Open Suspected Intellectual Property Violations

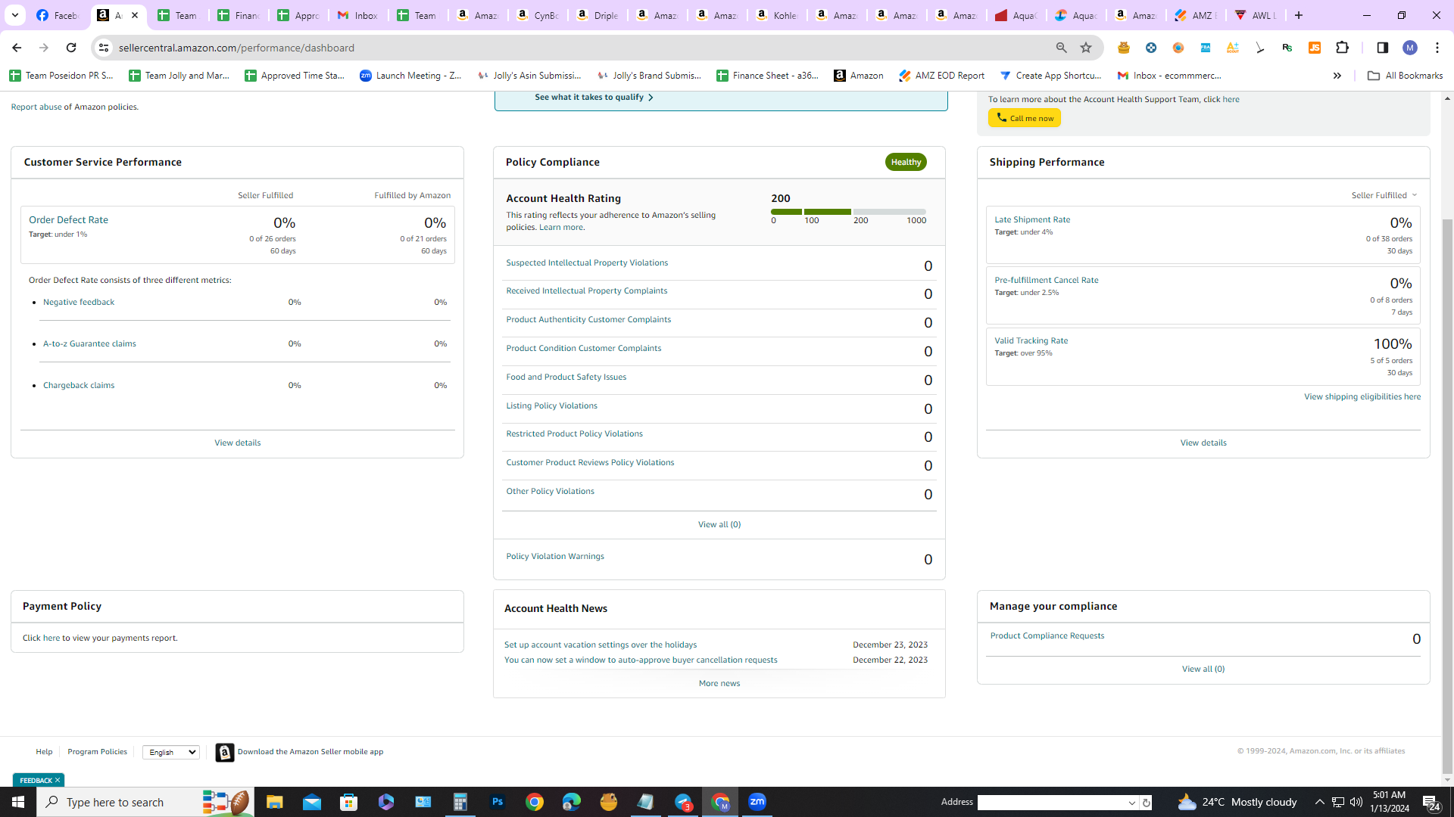point(587,262)
